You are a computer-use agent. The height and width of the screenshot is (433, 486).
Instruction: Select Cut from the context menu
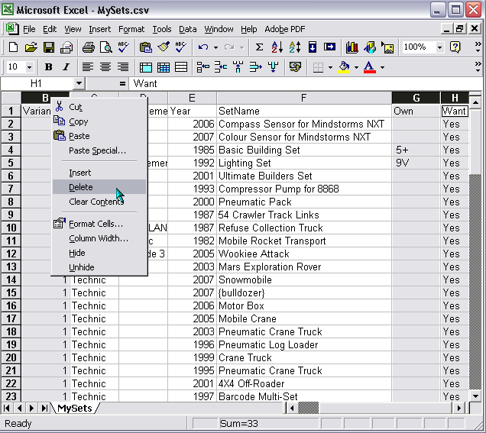pyautogui.click(x=99, y=107)
